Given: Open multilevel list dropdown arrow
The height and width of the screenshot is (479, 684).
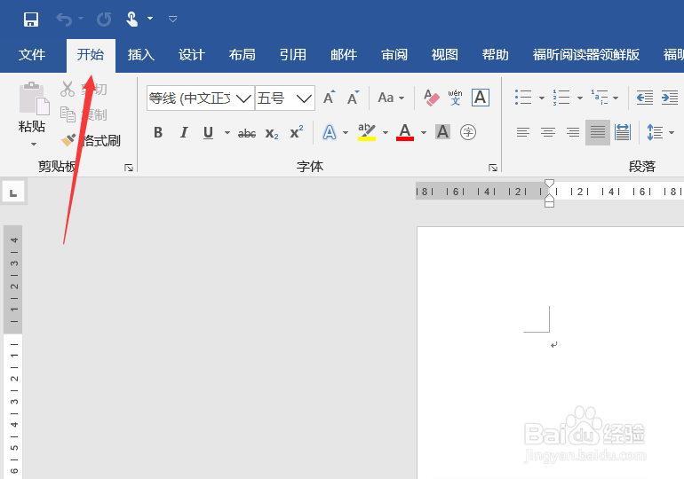Looking at the screenshot, I should tap(616, 98).
